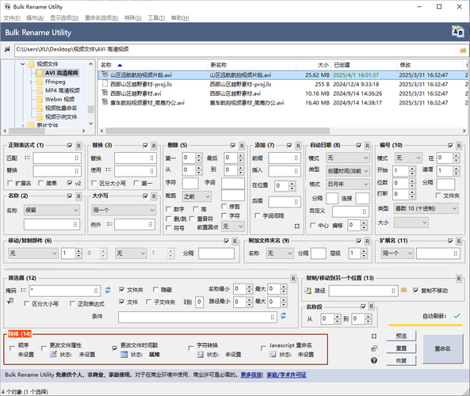Open the 大小写 同一个 dropdown

pos(124,211)
